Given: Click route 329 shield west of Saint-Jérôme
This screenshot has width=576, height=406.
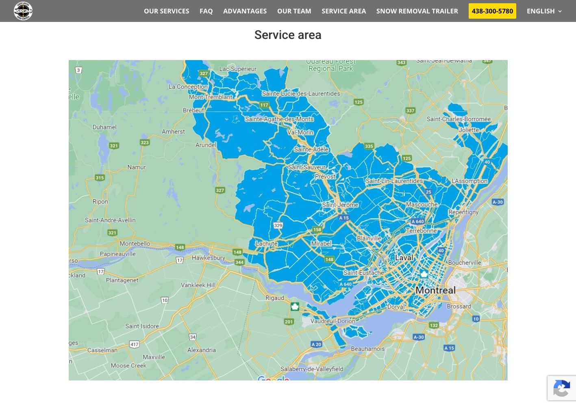Looking at the screenshot, I should (278, 225).
